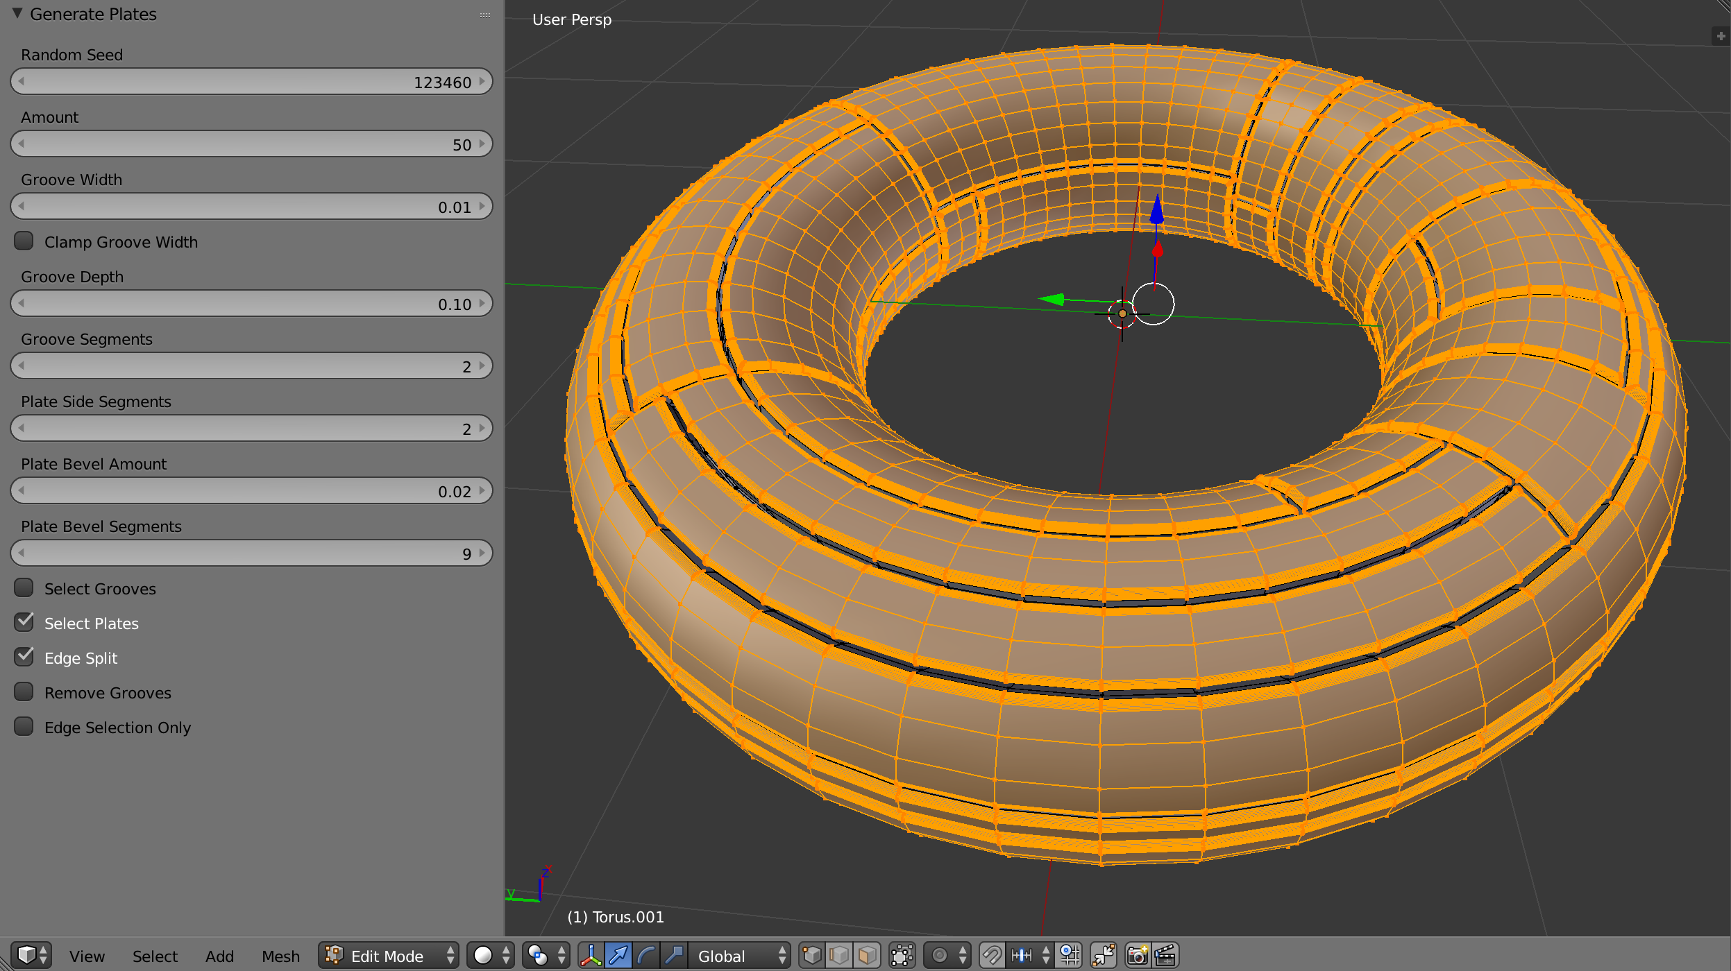Enable the Select Grooves checkbox
The width and height of the screenshot is (1731, 971).
tap(24, 587)
